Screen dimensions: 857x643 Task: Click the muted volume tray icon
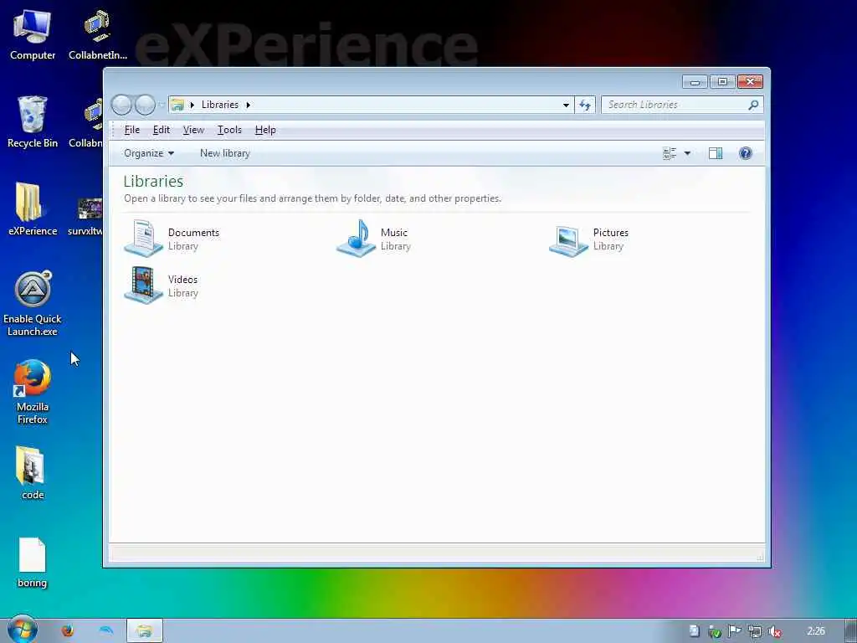pos(774,631)
